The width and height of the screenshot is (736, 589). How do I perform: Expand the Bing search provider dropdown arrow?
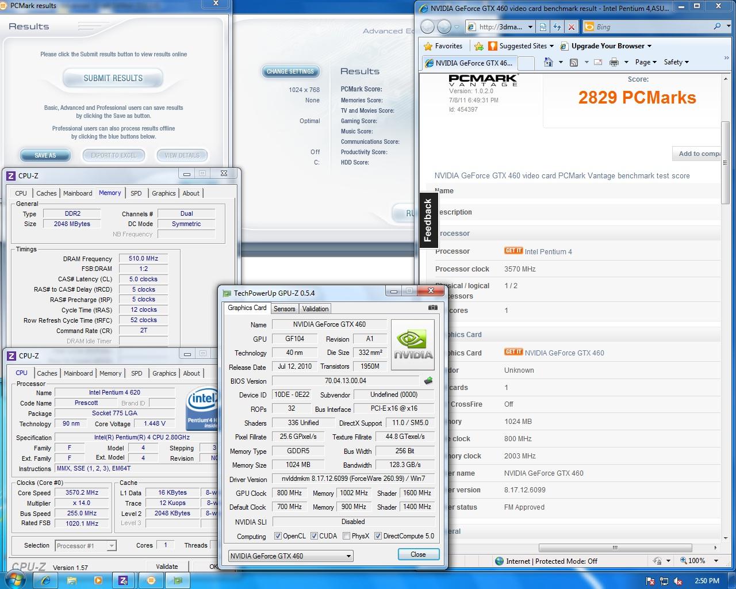[x=728, y=26]
